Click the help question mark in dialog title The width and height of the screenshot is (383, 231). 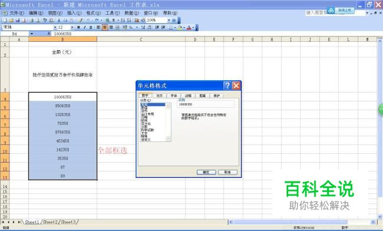tap(227, 85)
